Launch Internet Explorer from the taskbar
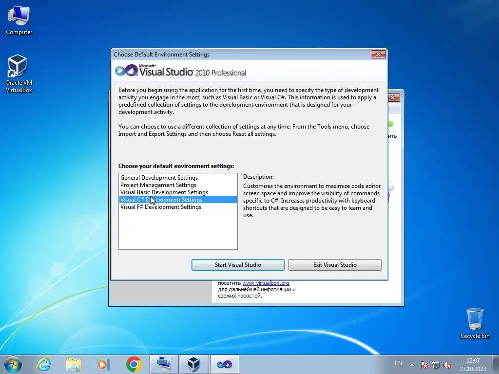 tap(43, 364)
